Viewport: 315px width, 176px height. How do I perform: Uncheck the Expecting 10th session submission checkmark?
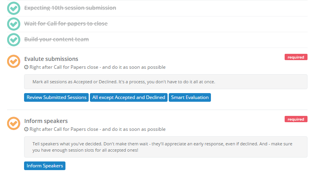coord(14,8)
